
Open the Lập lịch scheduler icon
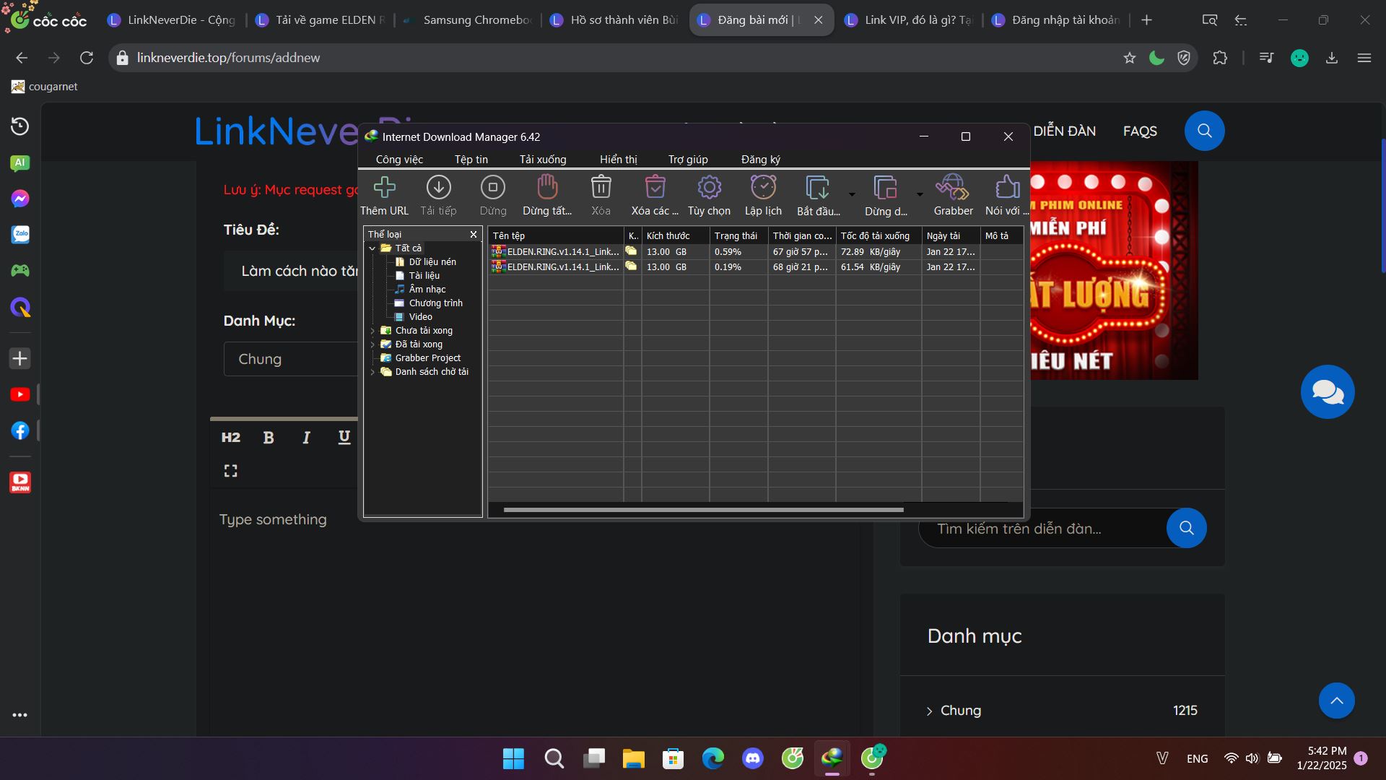(x=763, y=188)
